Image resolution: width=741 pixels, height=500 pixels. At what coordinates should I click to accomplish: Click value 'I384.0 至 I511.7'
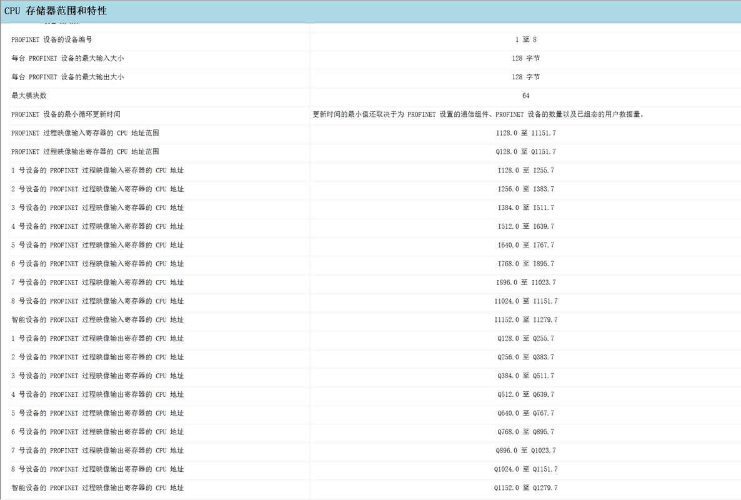tap(526, 207)
